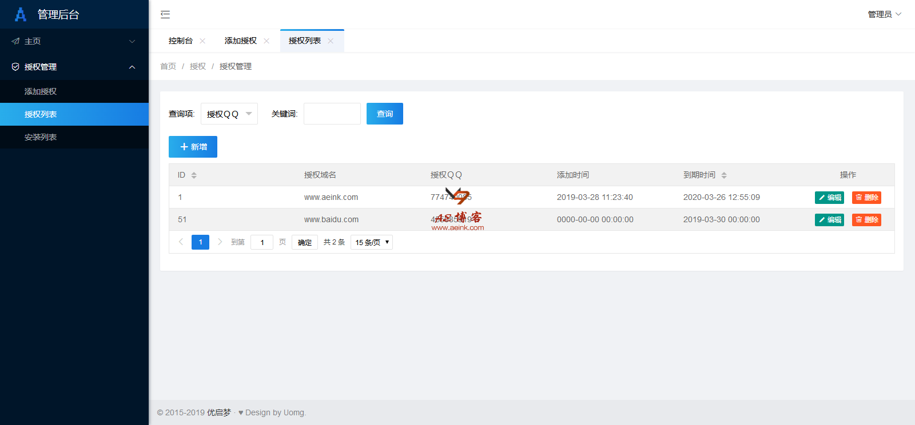Click the 管理后台 title text

[58, 14]
